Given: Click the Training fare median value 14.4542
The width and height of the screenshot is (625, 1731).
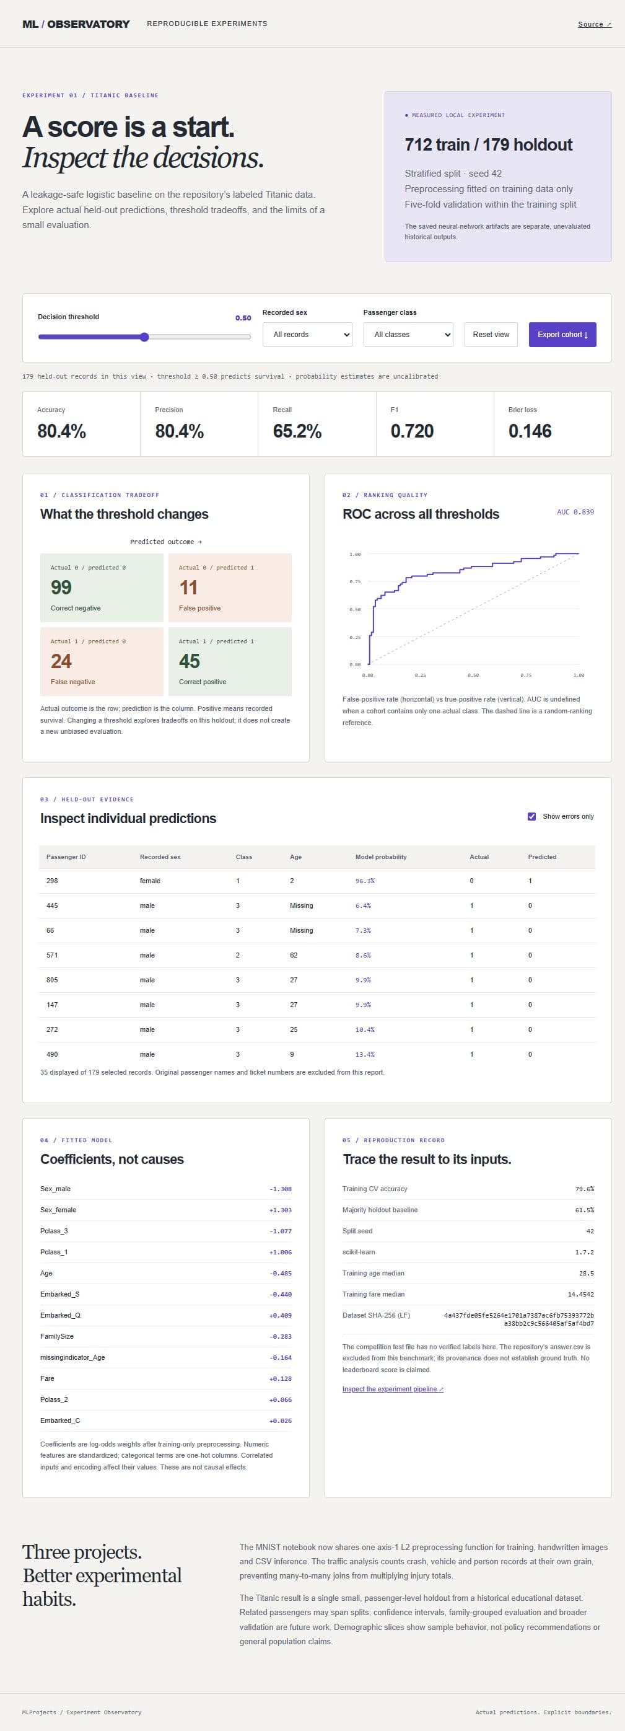Looking at the screenshot, I should (580, 1294).
